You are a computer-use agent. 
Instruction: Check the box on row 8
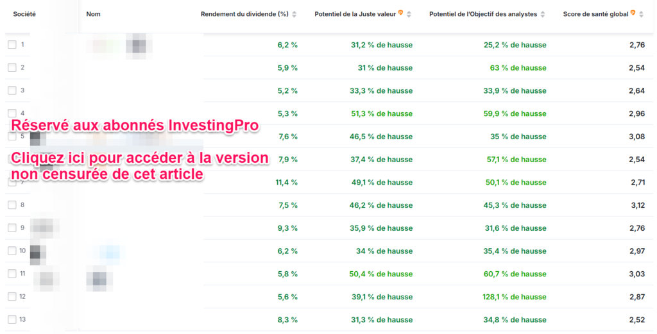coord(12,205)
